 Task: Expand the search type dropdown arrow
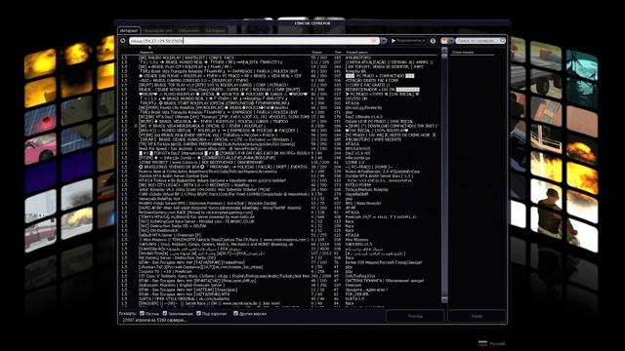pos(451,41)
